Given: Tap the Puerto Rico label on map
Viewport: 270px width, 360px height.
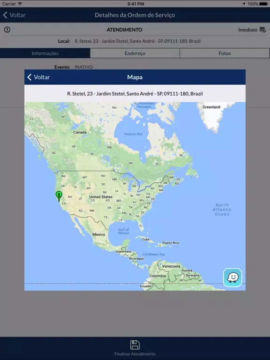Looking at the screenshot, I should tap(171, 243).
